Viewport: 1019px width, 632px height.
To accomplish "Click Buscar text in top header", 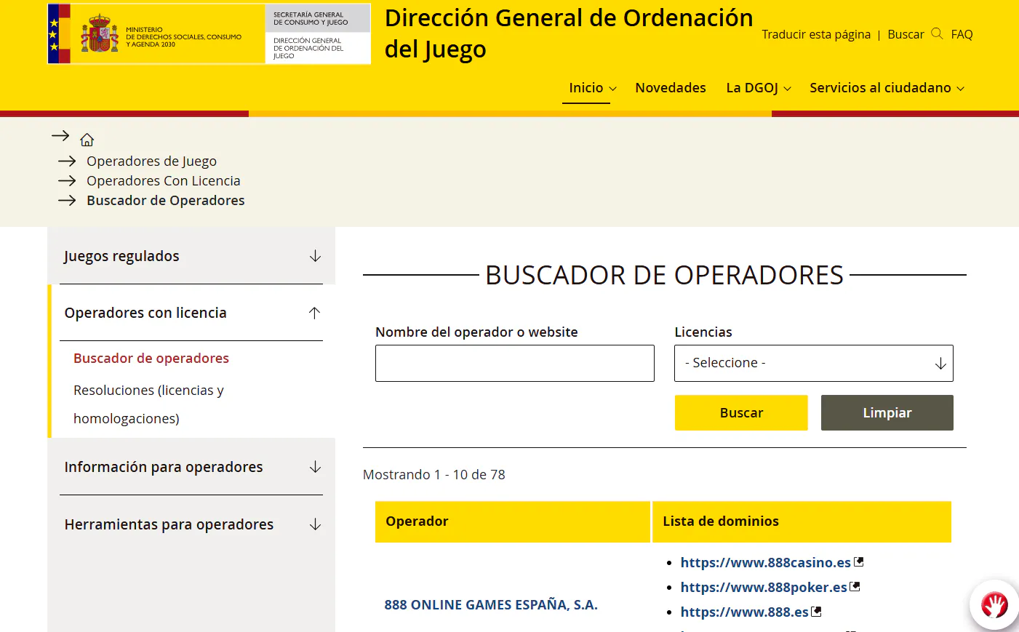I will (x=906, y=34).
